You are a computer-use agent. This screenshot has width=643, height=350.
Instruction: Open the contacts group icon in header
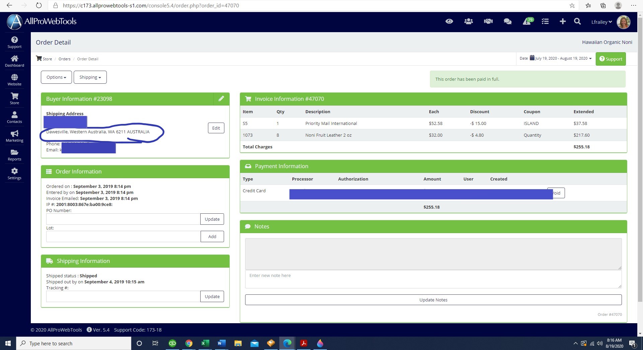pos(469,21)
